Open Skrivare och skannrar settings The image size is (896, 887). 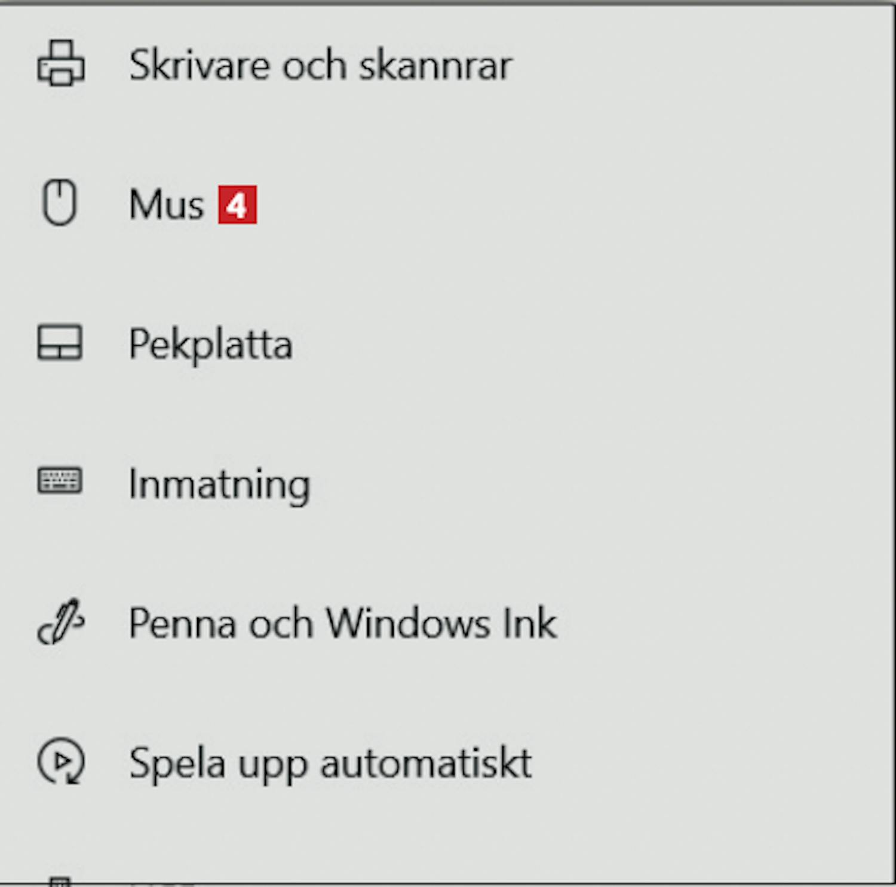pos(320,65)
